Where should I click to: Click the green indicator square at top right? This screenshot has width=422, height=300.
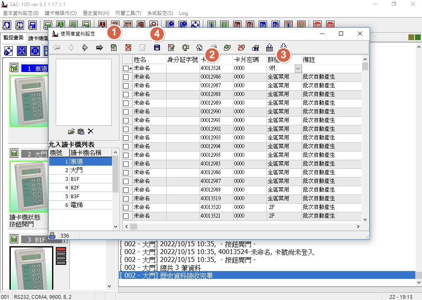pos(418,37)
